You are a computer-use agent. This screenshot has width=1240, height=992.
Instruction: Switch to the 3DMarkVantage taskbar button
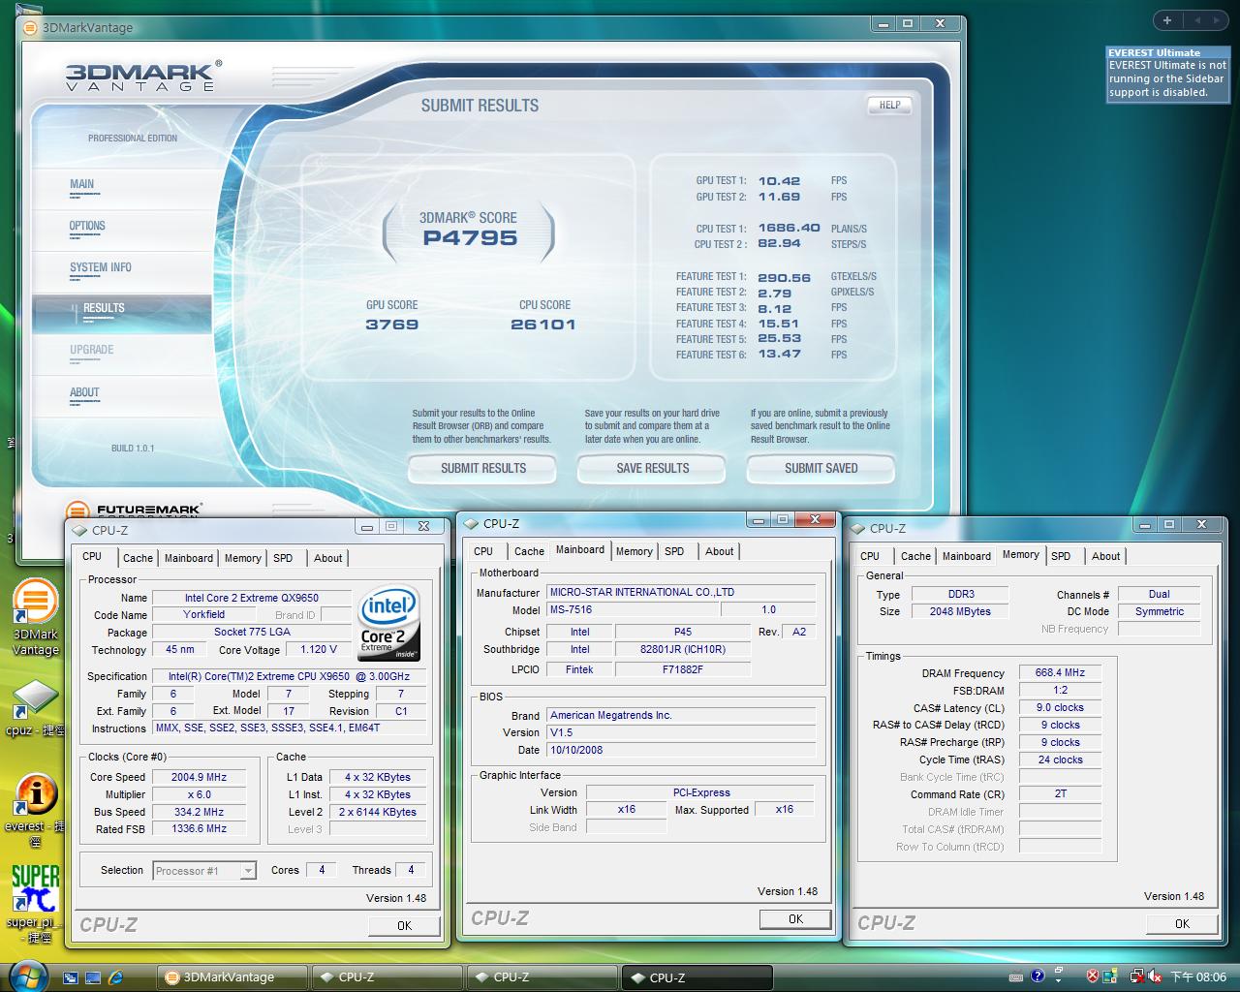coord(232,977)
